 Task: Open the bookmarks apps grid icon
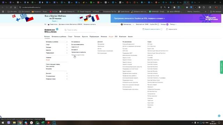pos(3,11)
